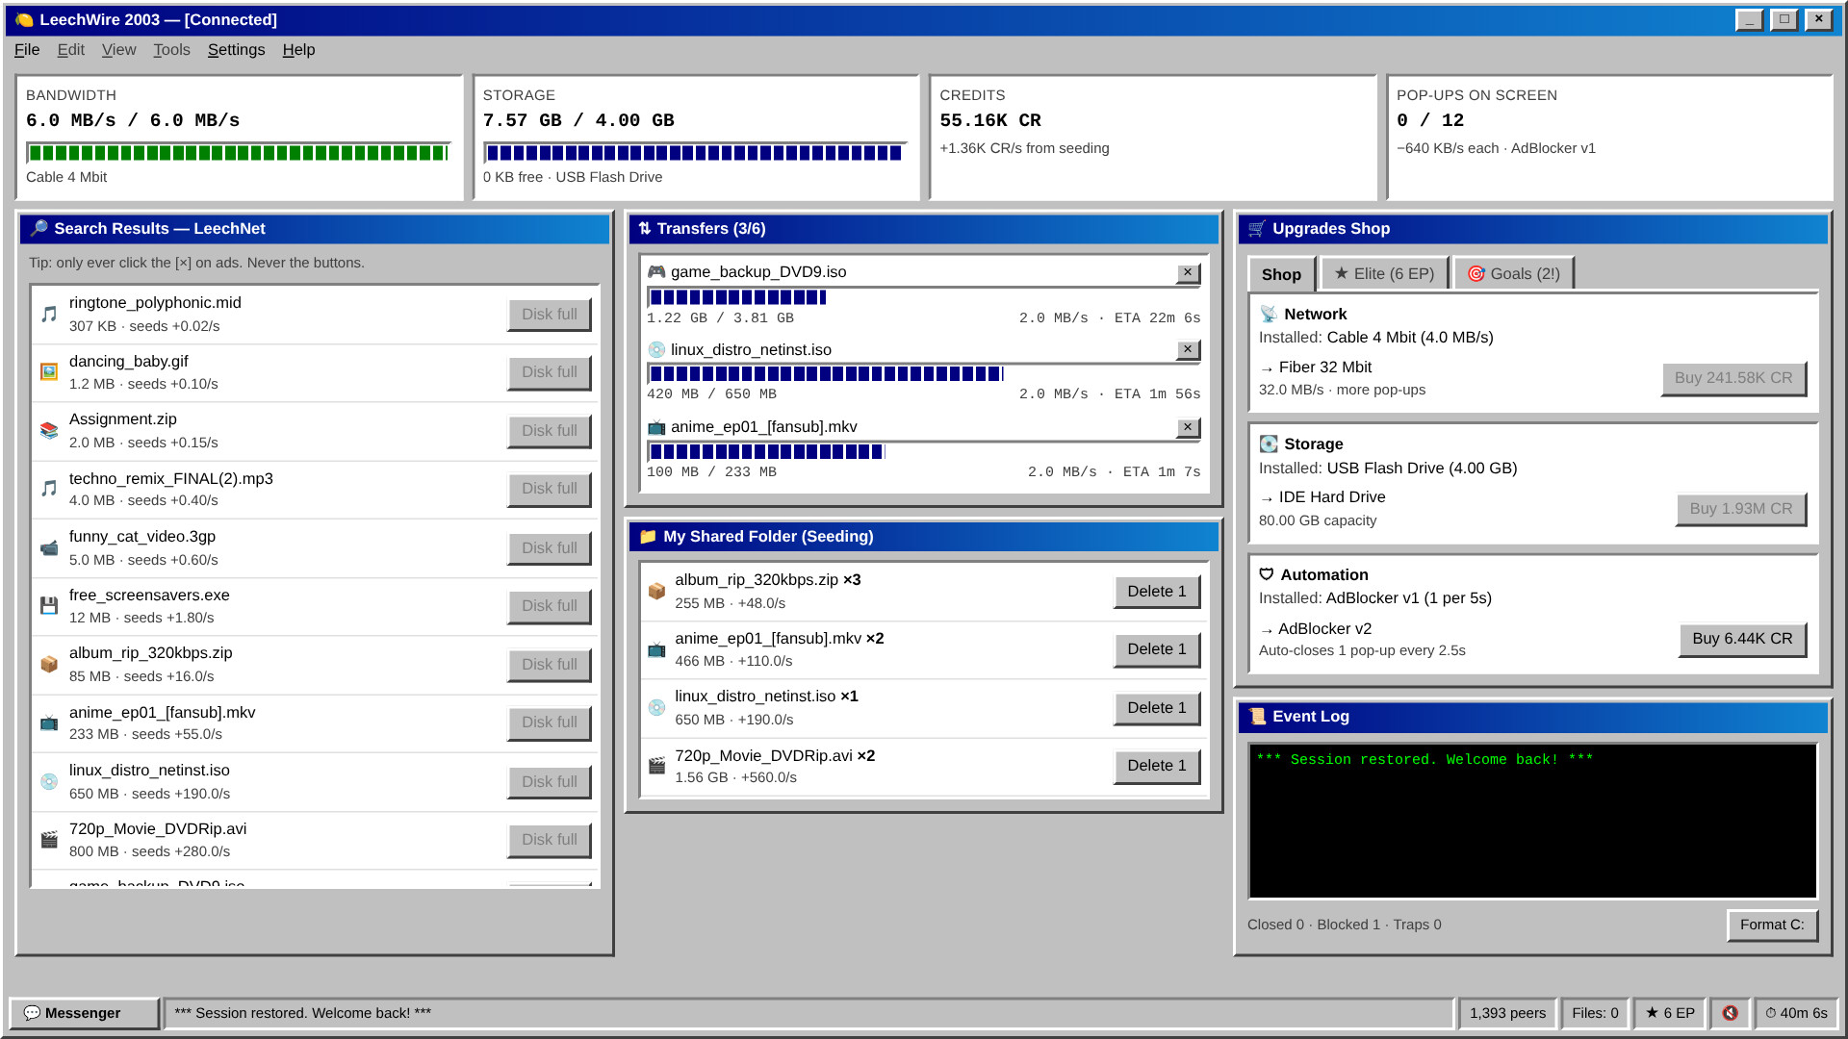Cancel the anime_ep01_[fansub].mkv transfer
Image resolution: width=1848 pixels, height=1039 pixels.
1188,427
